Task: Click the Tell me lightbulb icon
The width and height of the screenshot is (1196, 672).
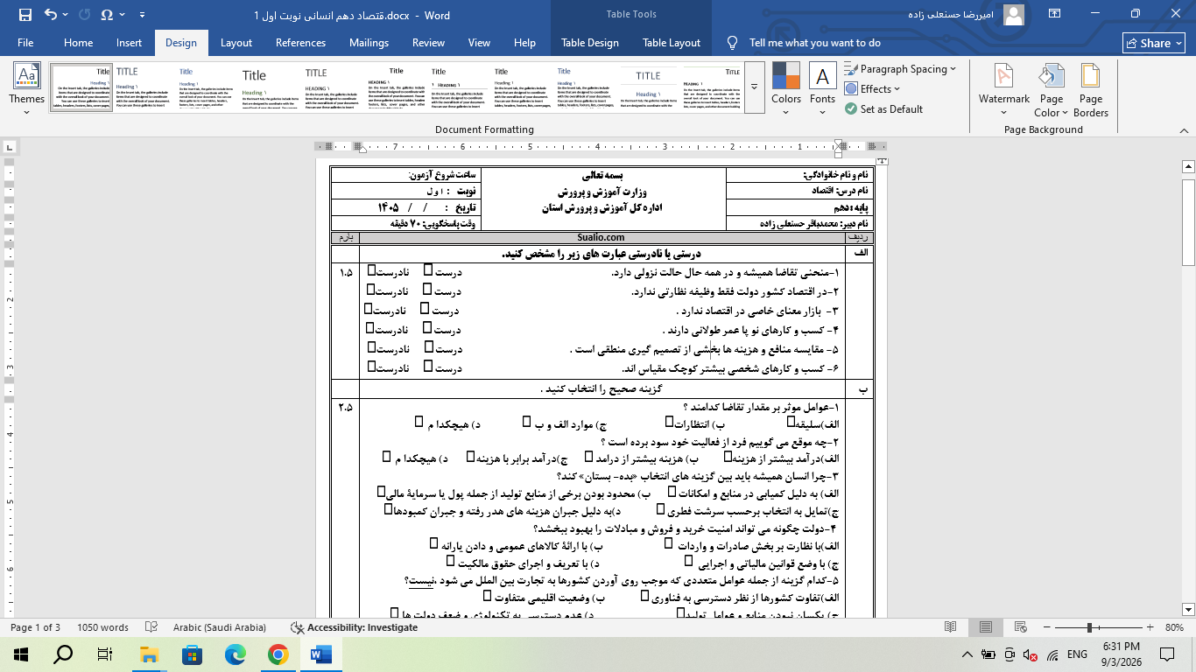Action: coord(733,42)
